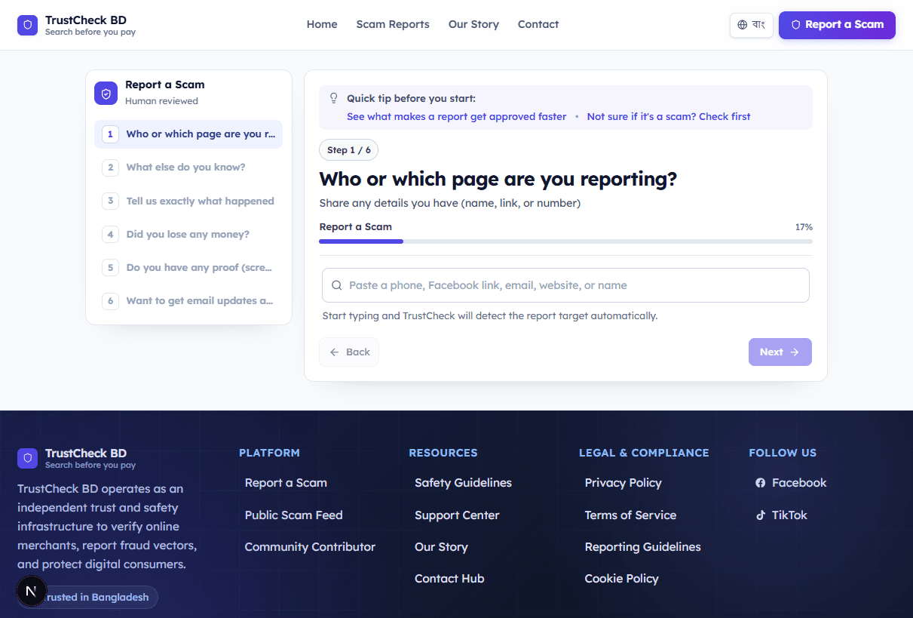Viewport: 913px width, 618px height.
Task: Click the TrustCheck BD shield logo in header
Action: (27, 26)
